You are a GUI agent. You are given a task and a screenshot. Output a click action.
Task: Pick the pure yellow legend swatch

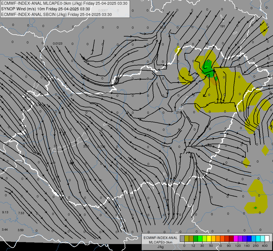209,238
